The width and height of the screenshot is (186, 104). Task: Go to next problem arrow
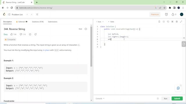coord(32,14)
